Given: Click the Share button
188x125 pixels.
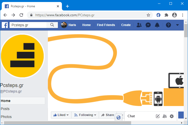Looking at the screenshot, I should click(x=108, y=115).
